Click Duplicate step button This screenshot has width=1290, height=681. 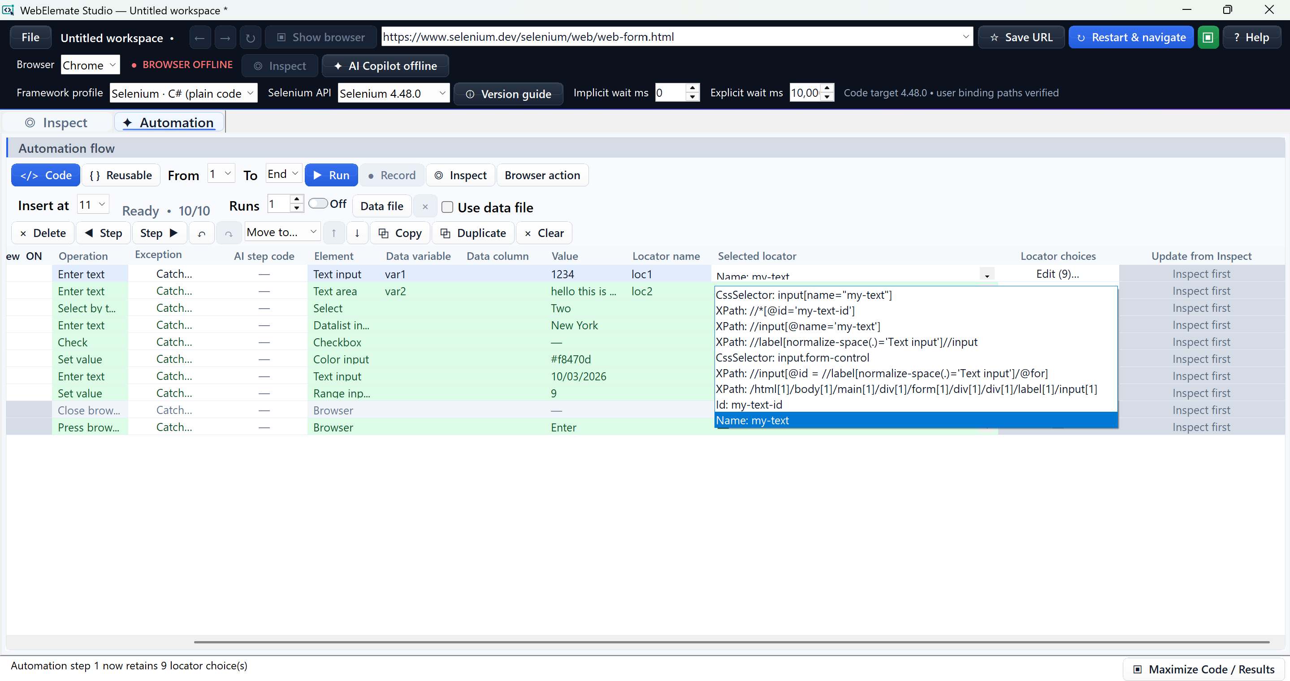[473, 233]
